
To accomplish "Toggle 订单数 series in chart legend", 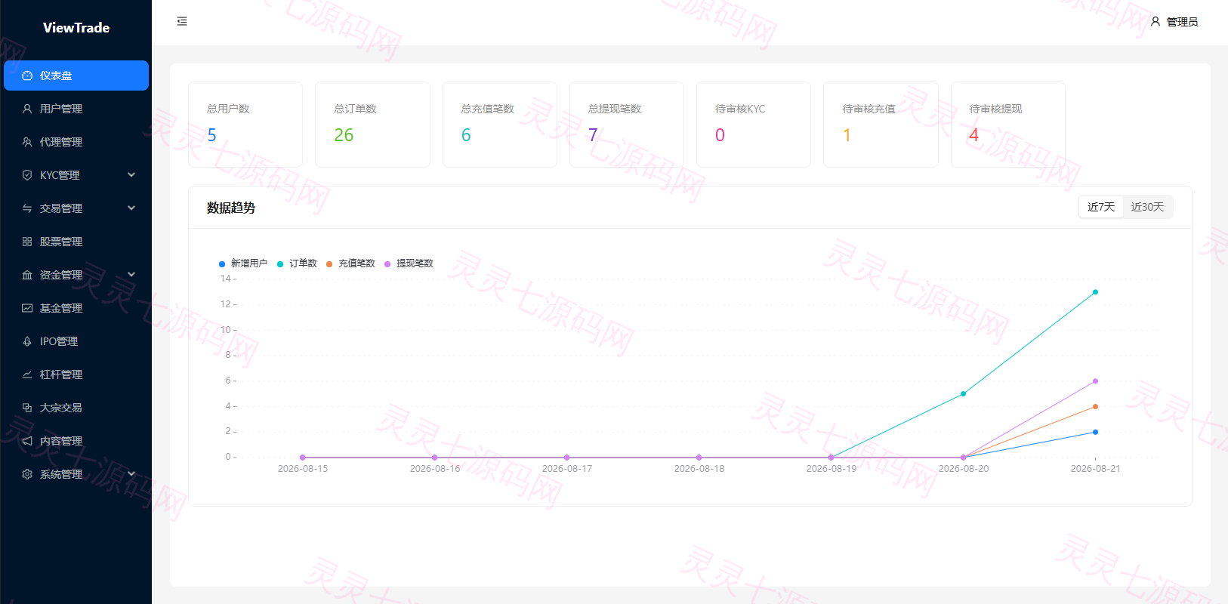I will coord(297,263).
